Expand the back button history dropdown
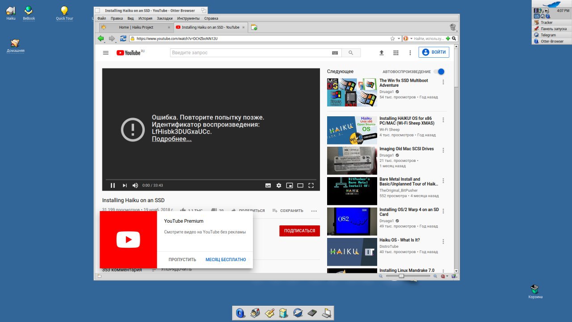This screenshot has height=322, width=572. pos(105,42)
